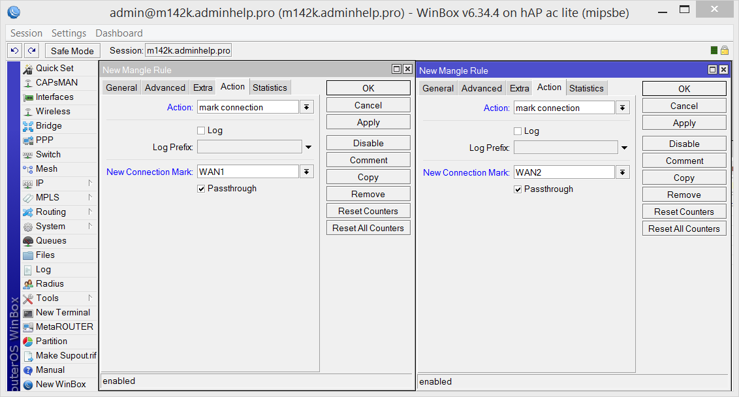Open the Radius icon in sidebar

click(x=28, y=284)
